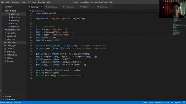Click the LICENSE file key icon
Viewport: 186px width, 104px height.
coord(5,49)
